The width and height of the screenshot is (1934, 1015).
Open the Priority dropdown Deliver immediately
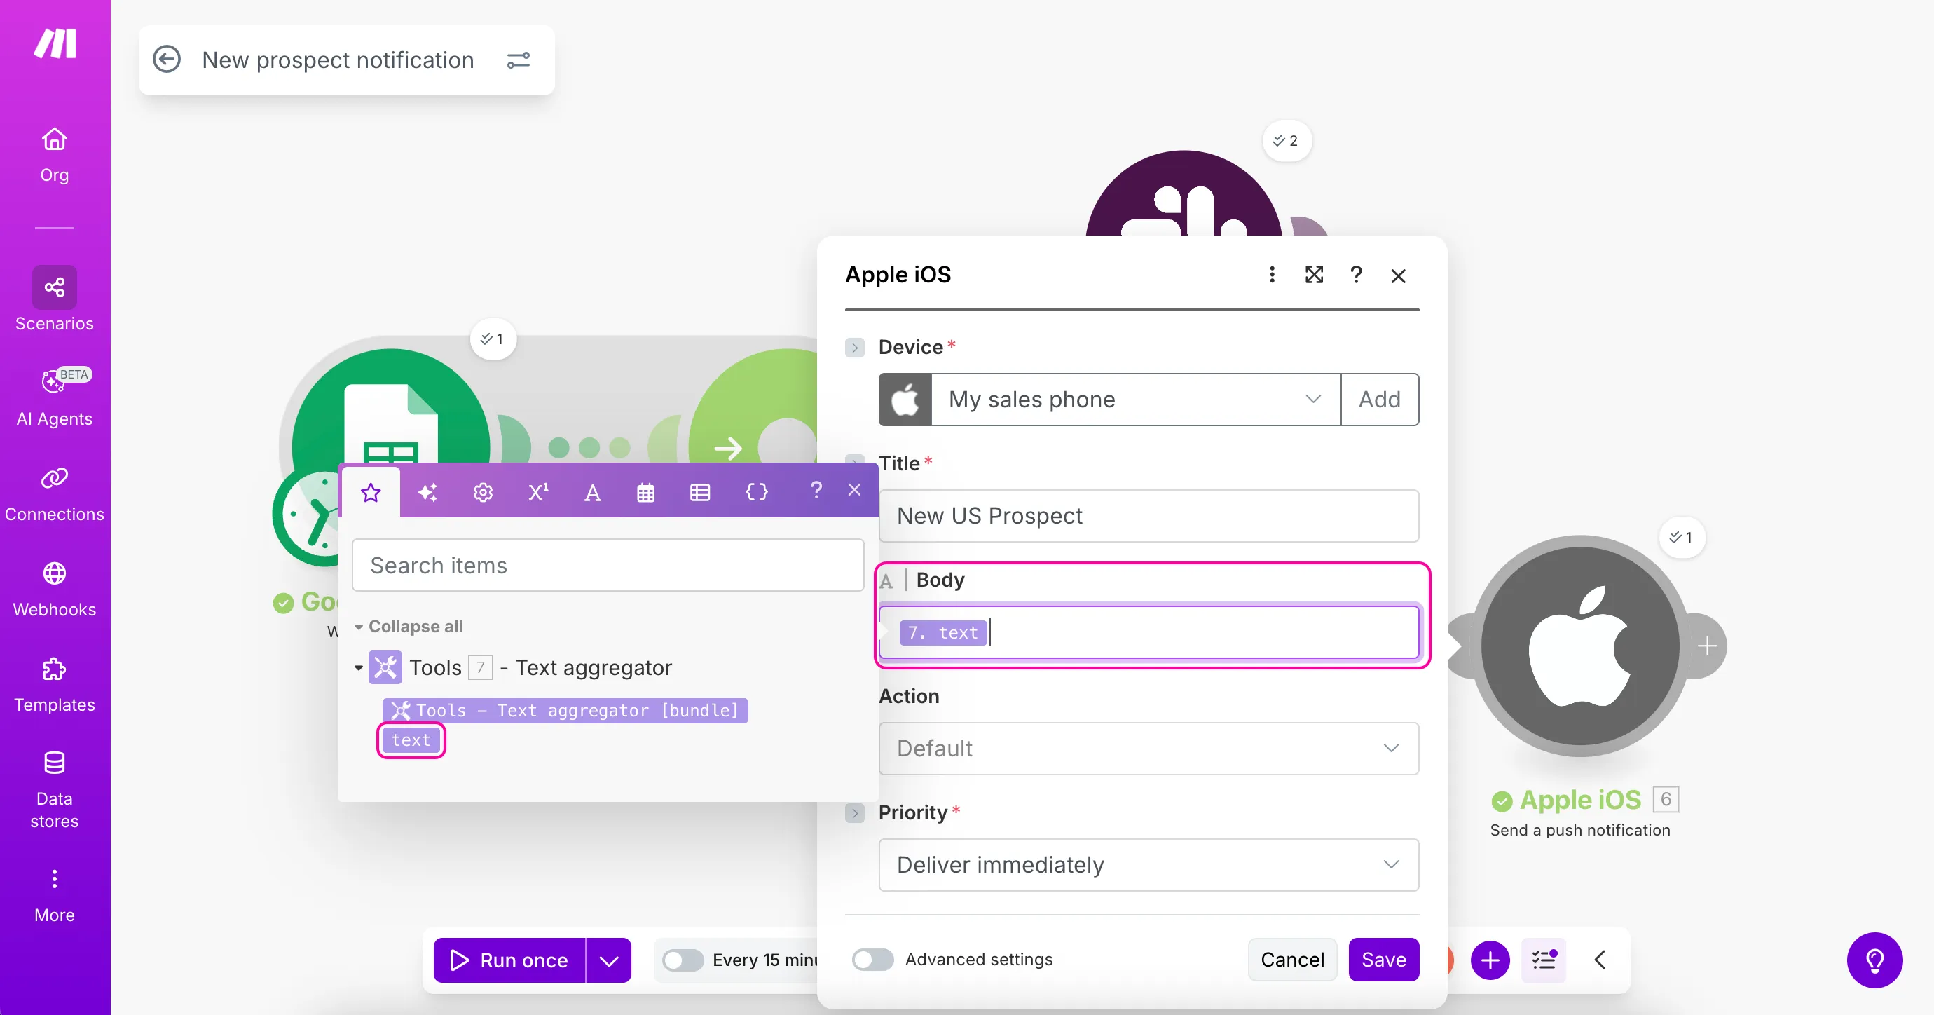click(1148, 865)
